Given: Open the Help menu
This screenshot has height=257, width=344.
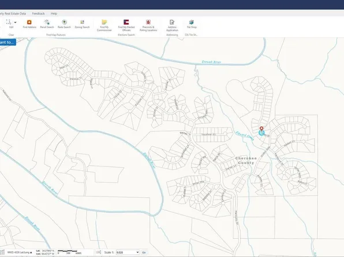Looking at the screenshot, I should click(x=54, y=14).
